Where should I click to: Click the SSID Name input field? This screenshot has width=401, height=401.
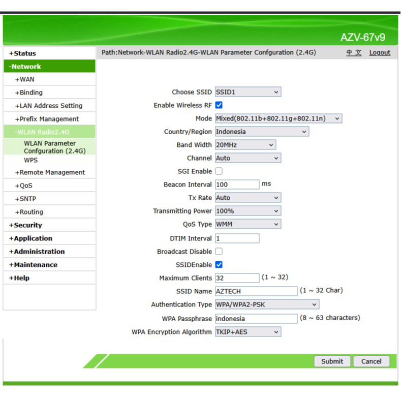pos(256,291)
